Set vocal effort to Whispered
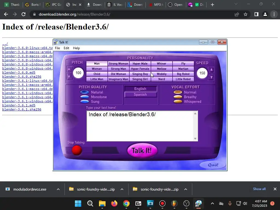Image resolution: width=280 pixels, height=210 pixels. click(178, 101)
